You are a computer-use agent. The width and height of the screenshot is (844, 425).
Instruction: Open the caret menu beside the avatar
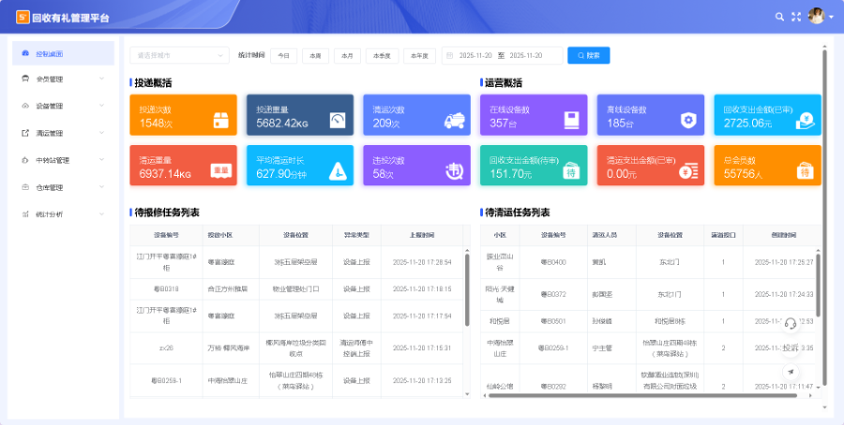tap(832, 17)
